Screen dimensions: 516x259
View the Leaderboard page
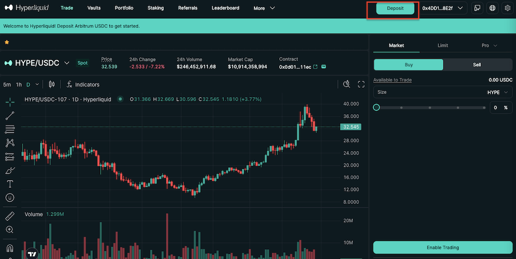[x=225, y=8]
